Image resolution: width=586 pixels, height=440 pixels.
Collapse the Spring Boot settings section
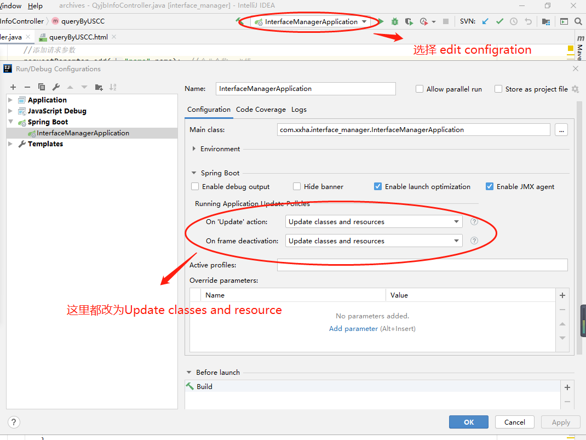[193, 173]
